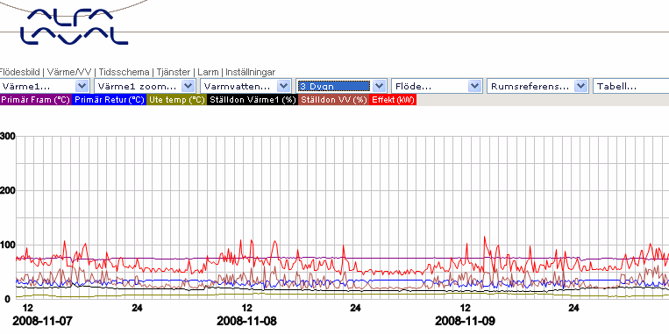Viewport: 669px width, 334px height.
Task: Toggle the brown Ställdon VV legend
Action: click(x=333, y=100)
